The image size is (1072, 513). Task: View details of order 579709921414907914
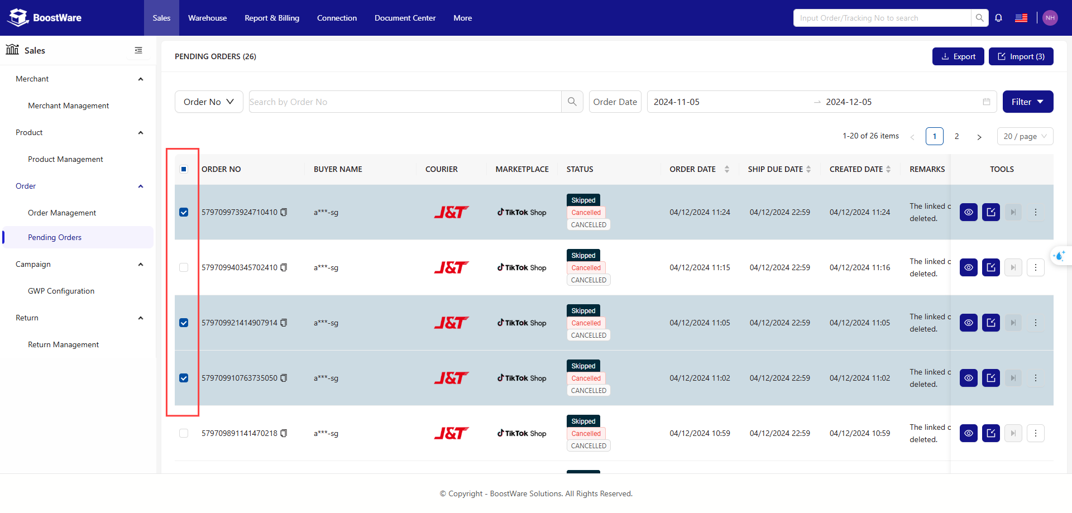point(969,323)
